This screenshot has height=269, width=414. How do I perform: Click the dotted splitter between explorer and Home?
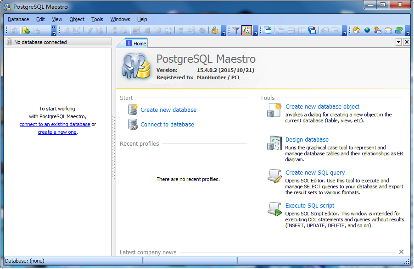tap(114, 148)
